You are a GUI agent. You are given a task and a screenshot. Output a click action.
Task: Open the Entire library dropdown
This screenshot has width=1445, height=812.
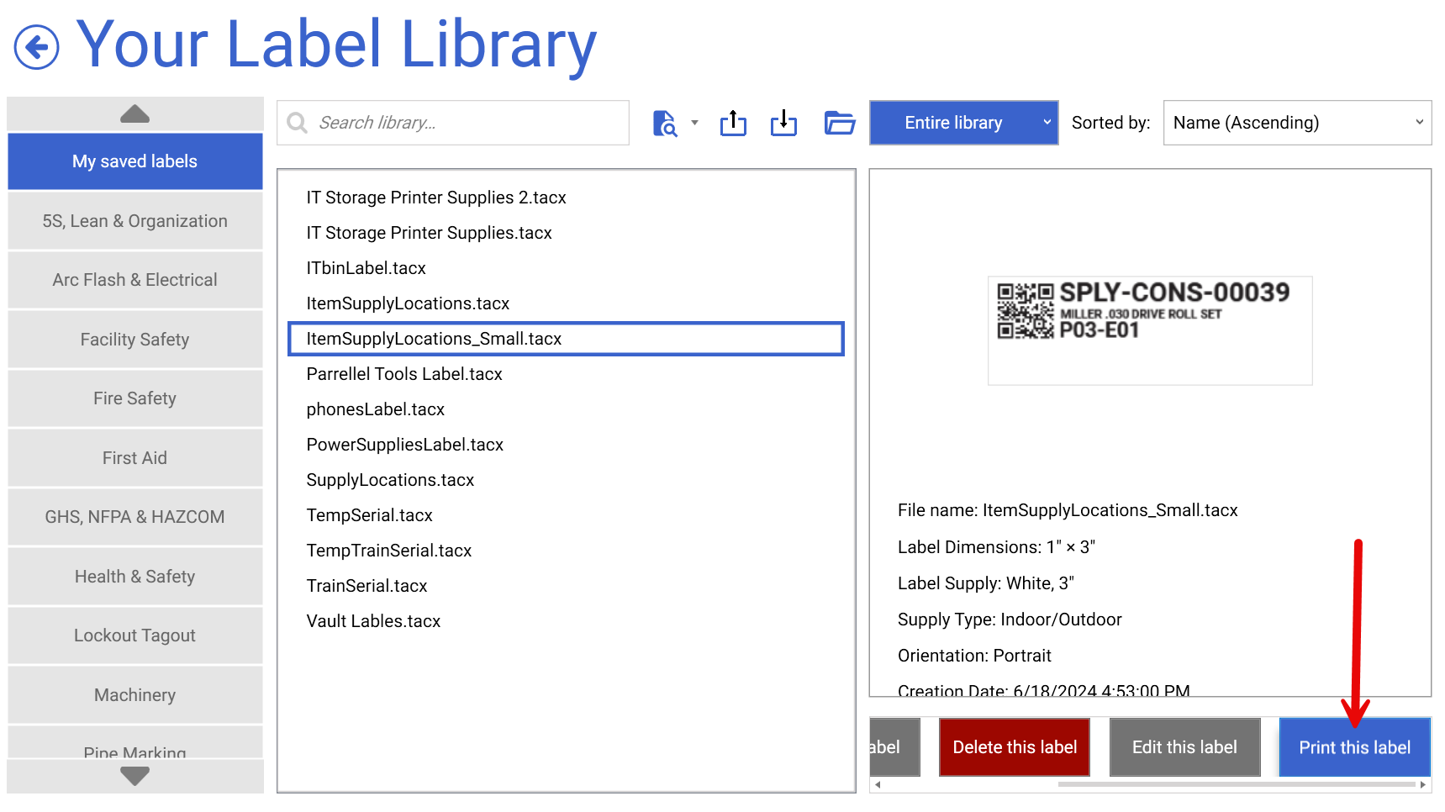tap(963, 123)
